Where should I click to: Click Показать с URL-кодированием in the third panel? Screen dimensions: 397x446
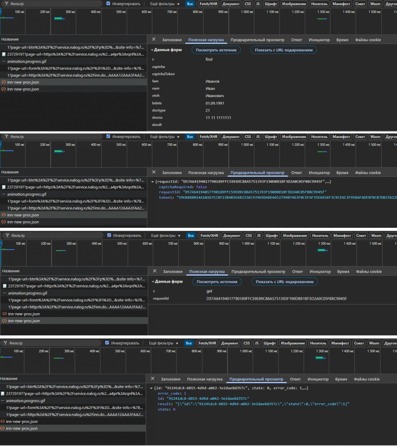tap(284, 282)
